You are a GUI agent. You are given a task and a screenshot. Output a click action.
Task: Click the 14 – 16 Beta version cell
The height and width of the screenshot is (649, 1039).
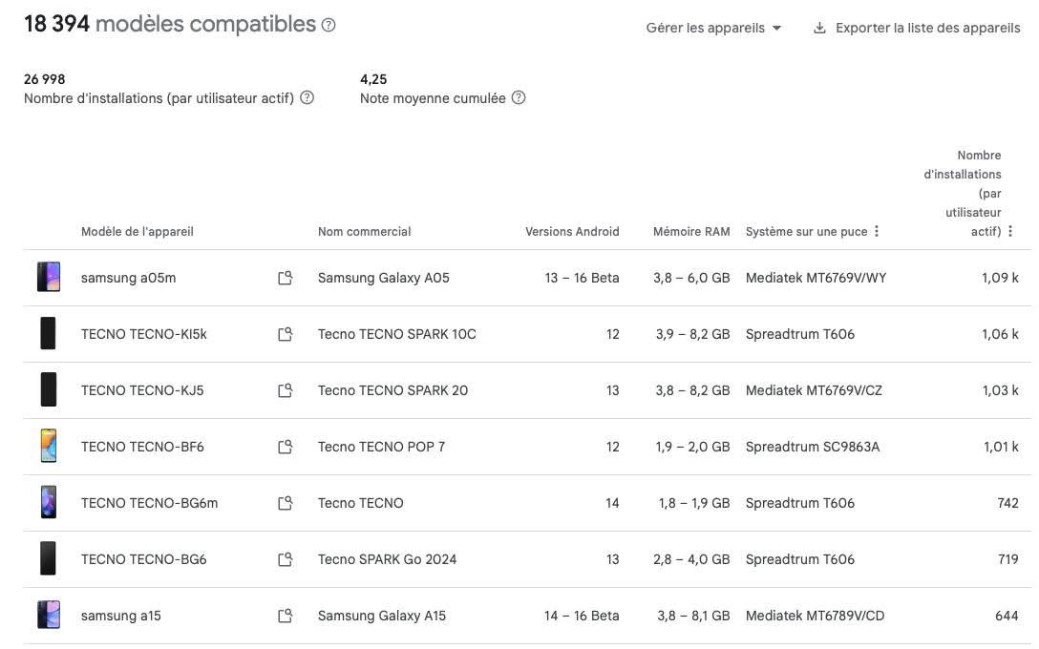[x=582, y=616]
